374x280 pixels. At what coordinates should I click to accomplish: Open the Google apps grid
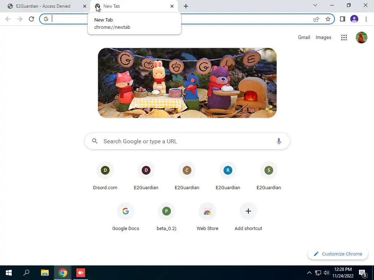344,38
